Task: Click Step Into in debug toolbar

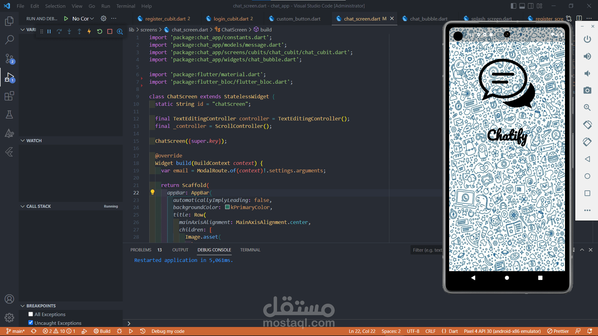Action: (69, 31)
